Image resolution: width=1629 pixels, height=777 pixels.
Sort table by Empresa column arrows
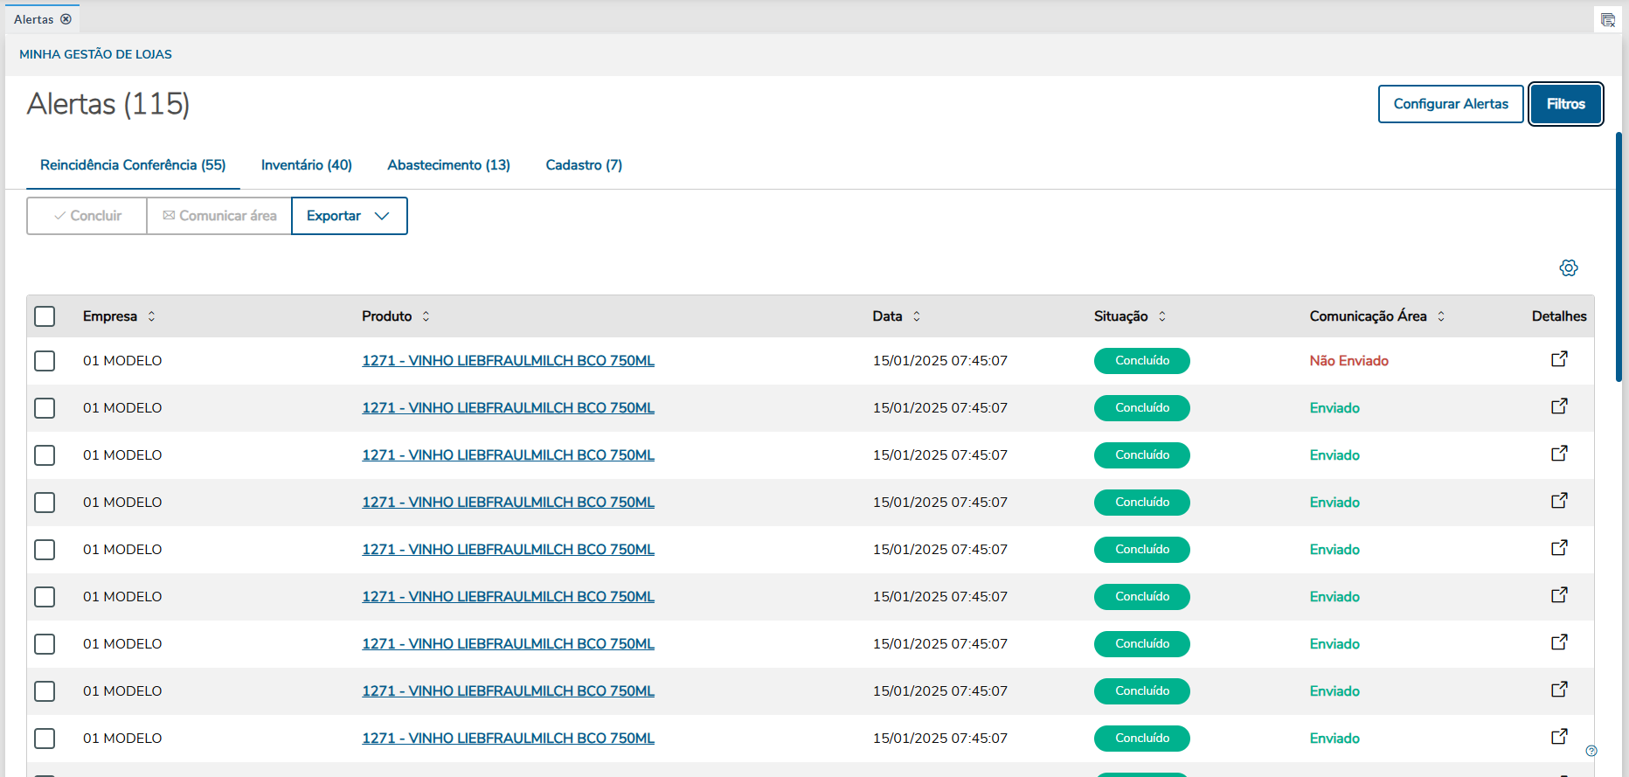click(x=152, y=316)
